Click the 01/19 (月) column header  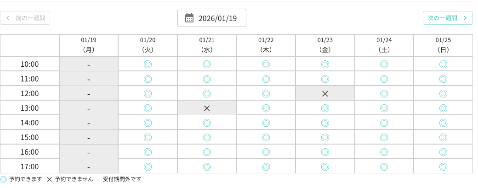(x=89, y=45)
